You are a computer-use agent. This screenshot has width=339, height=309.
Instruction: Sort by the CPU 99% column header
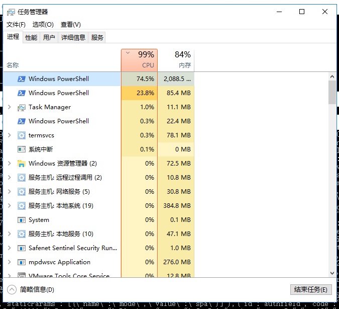140,60
